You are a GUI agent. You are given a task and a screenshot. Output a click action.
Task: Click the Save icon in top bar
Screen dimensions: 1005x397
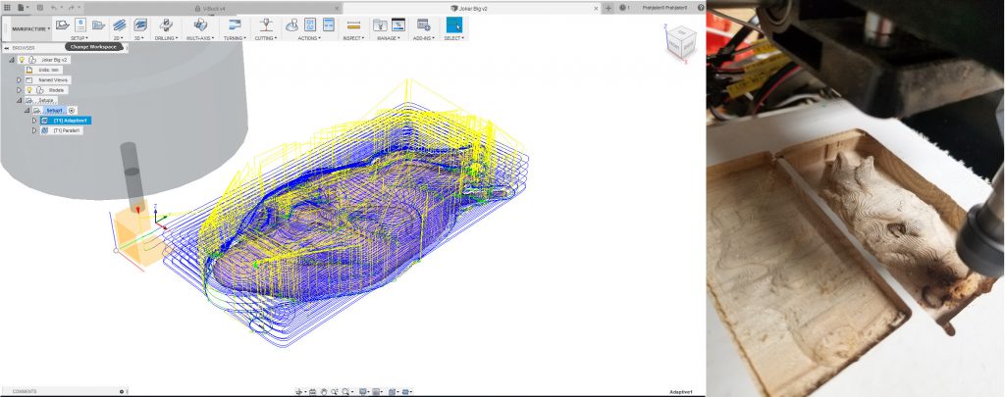coord(39,8)
